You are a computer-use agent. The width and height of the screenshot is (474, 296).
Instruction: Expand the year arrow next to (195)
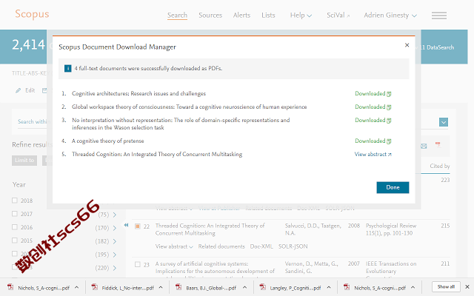(x=115, y=255)
